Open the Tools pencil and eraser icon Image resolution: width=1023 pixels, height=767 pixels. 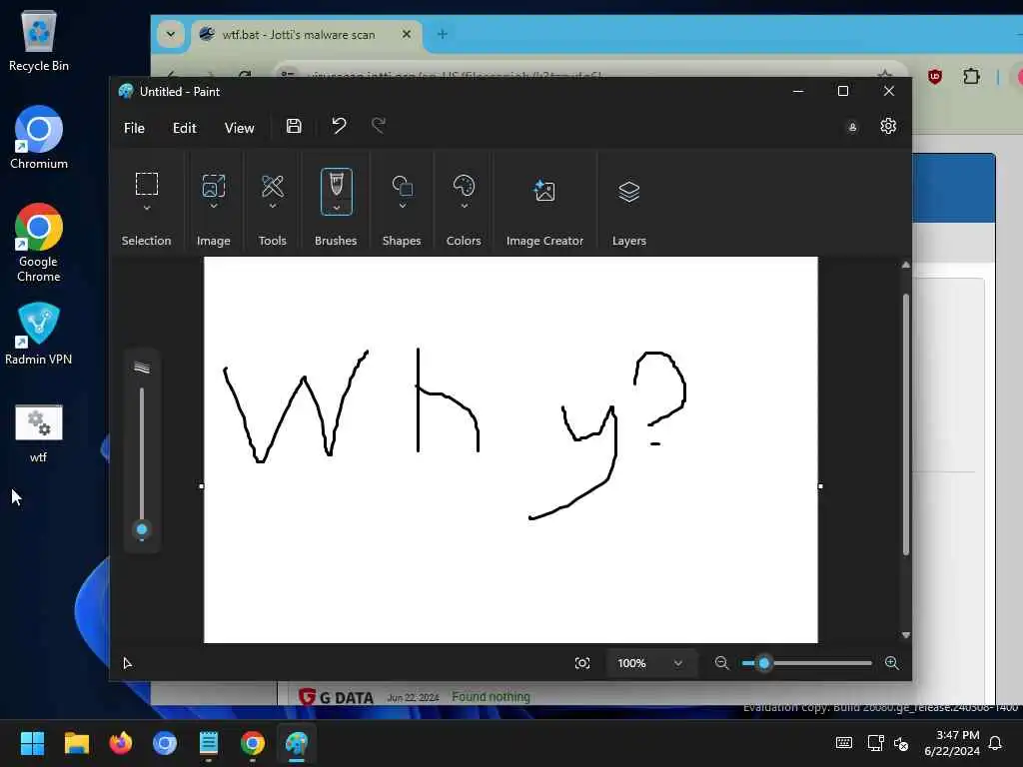coord(272,186)
